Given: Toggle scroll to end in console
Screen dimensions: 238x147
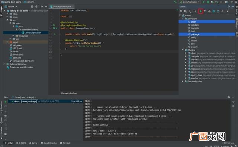Looking at the screenshot, I should (233, 106).
